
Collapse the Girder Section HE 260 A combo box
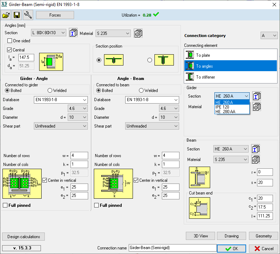point(232,96)
